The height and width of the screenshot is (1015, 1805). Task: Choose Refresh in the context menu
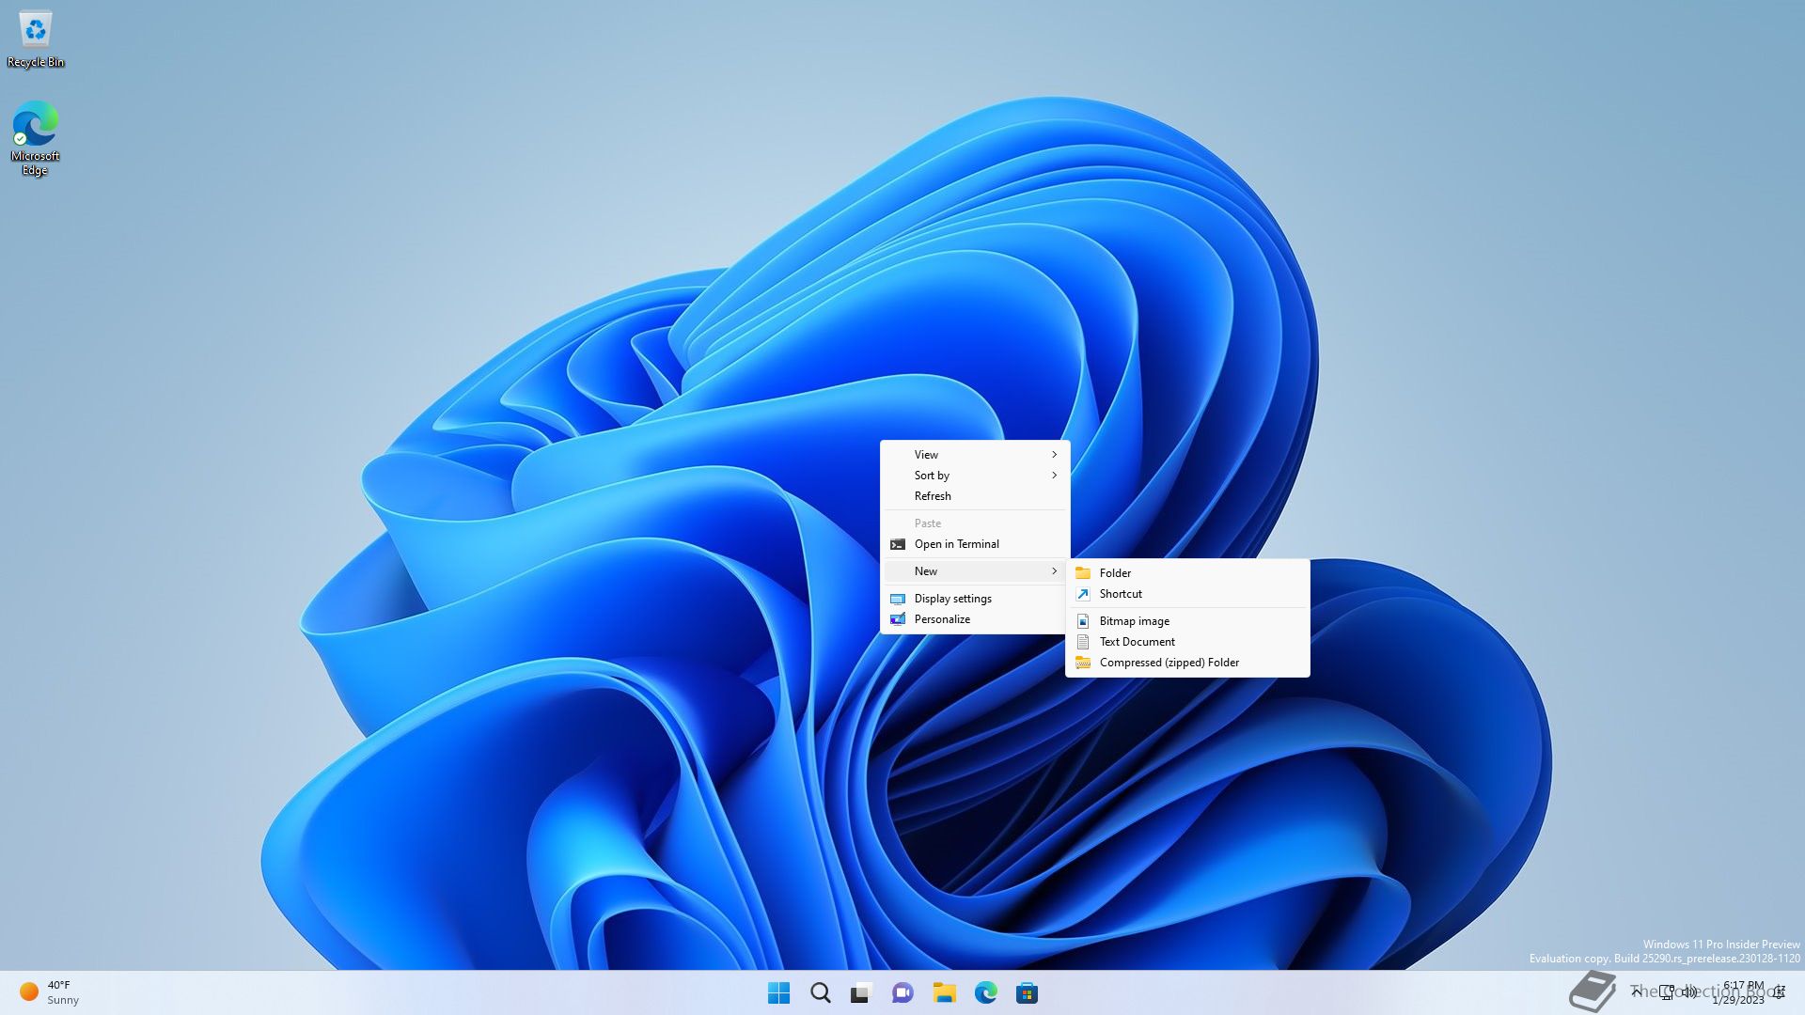975,496
